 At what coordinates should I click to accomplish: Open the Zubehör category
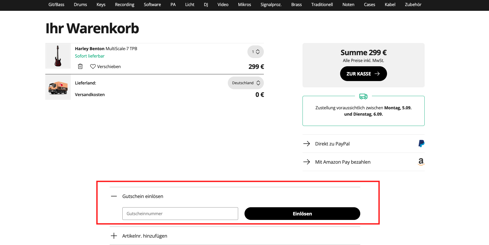point(413,4)
